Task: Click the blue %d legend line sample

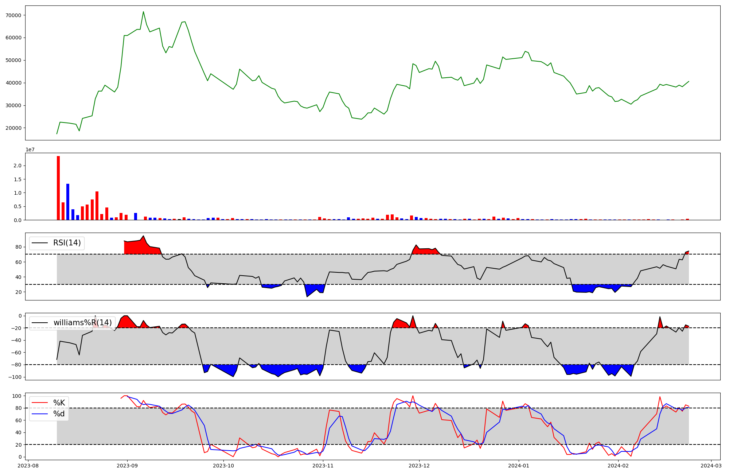Action: point(40,414)
